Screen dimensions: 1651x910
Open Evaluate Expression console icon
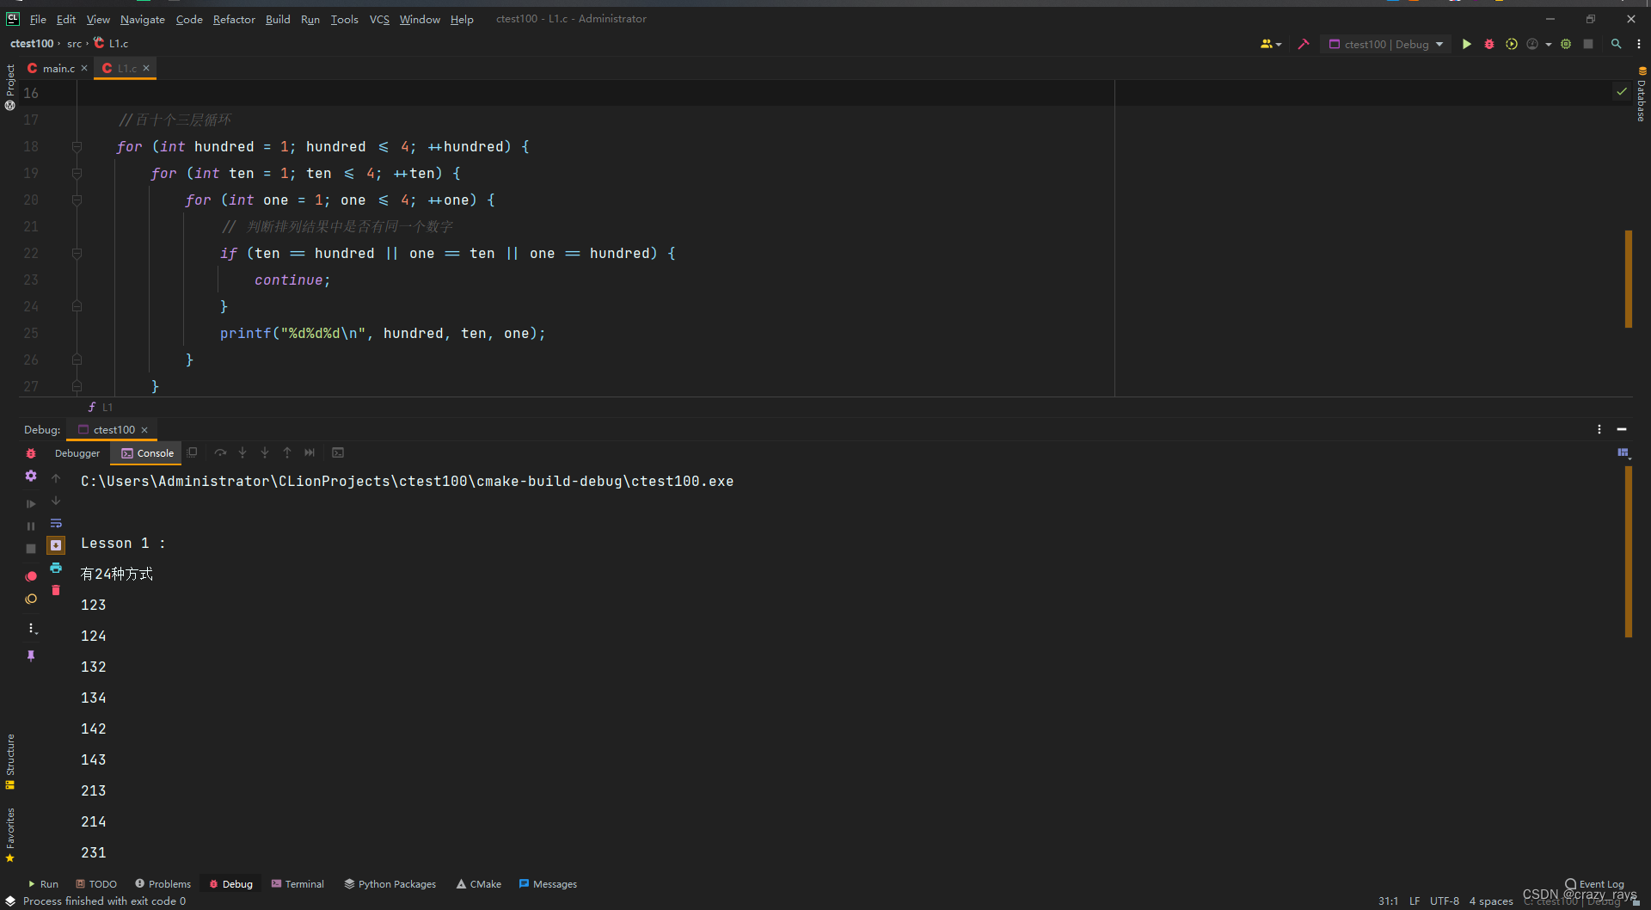338,452
